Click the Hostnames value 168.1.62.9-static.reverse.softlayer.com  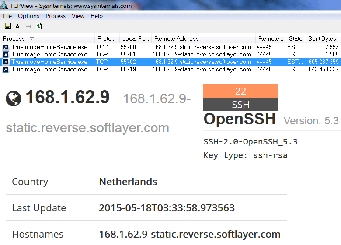(190, 234)
